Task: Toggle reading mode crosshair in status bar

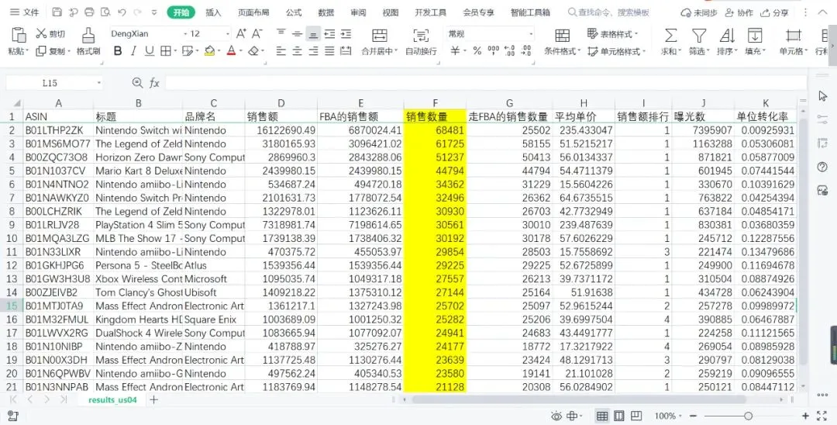Action: tap(573, 416)
